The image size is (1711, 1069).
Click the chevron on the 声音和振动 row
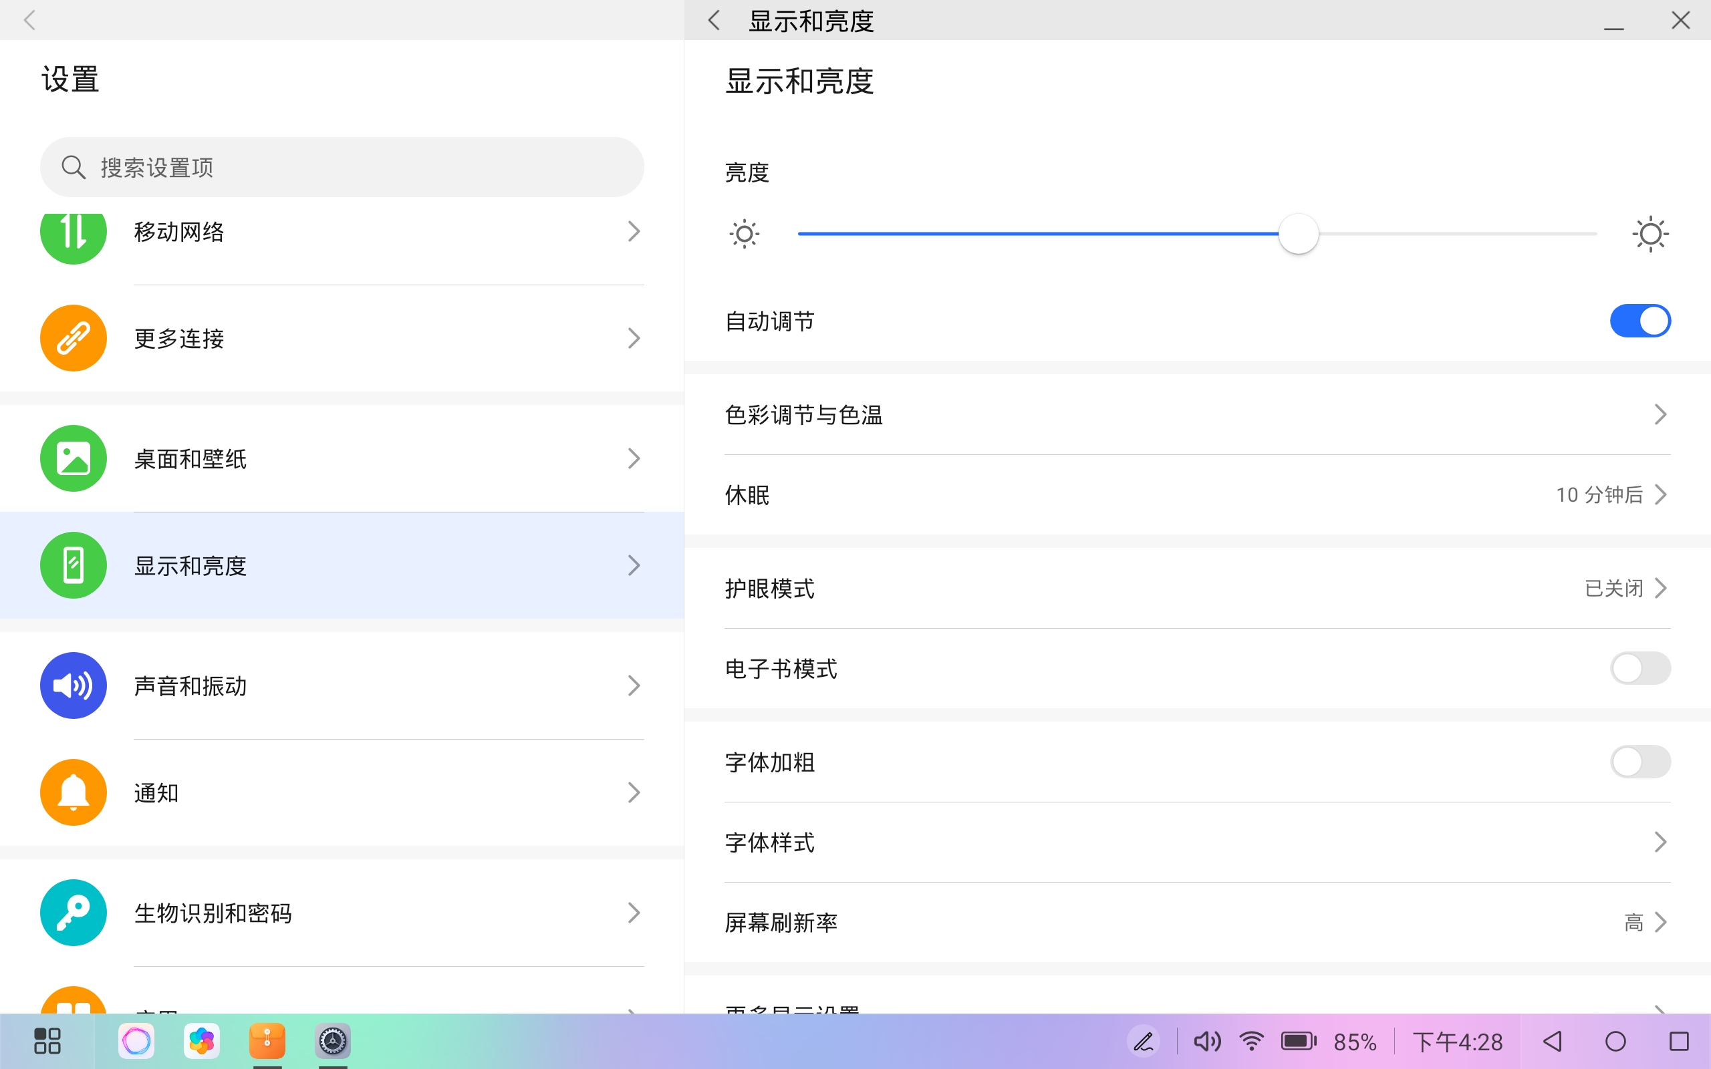coord(634,685)
